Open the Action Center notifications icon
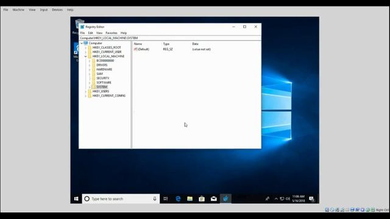 coord(311,199)
